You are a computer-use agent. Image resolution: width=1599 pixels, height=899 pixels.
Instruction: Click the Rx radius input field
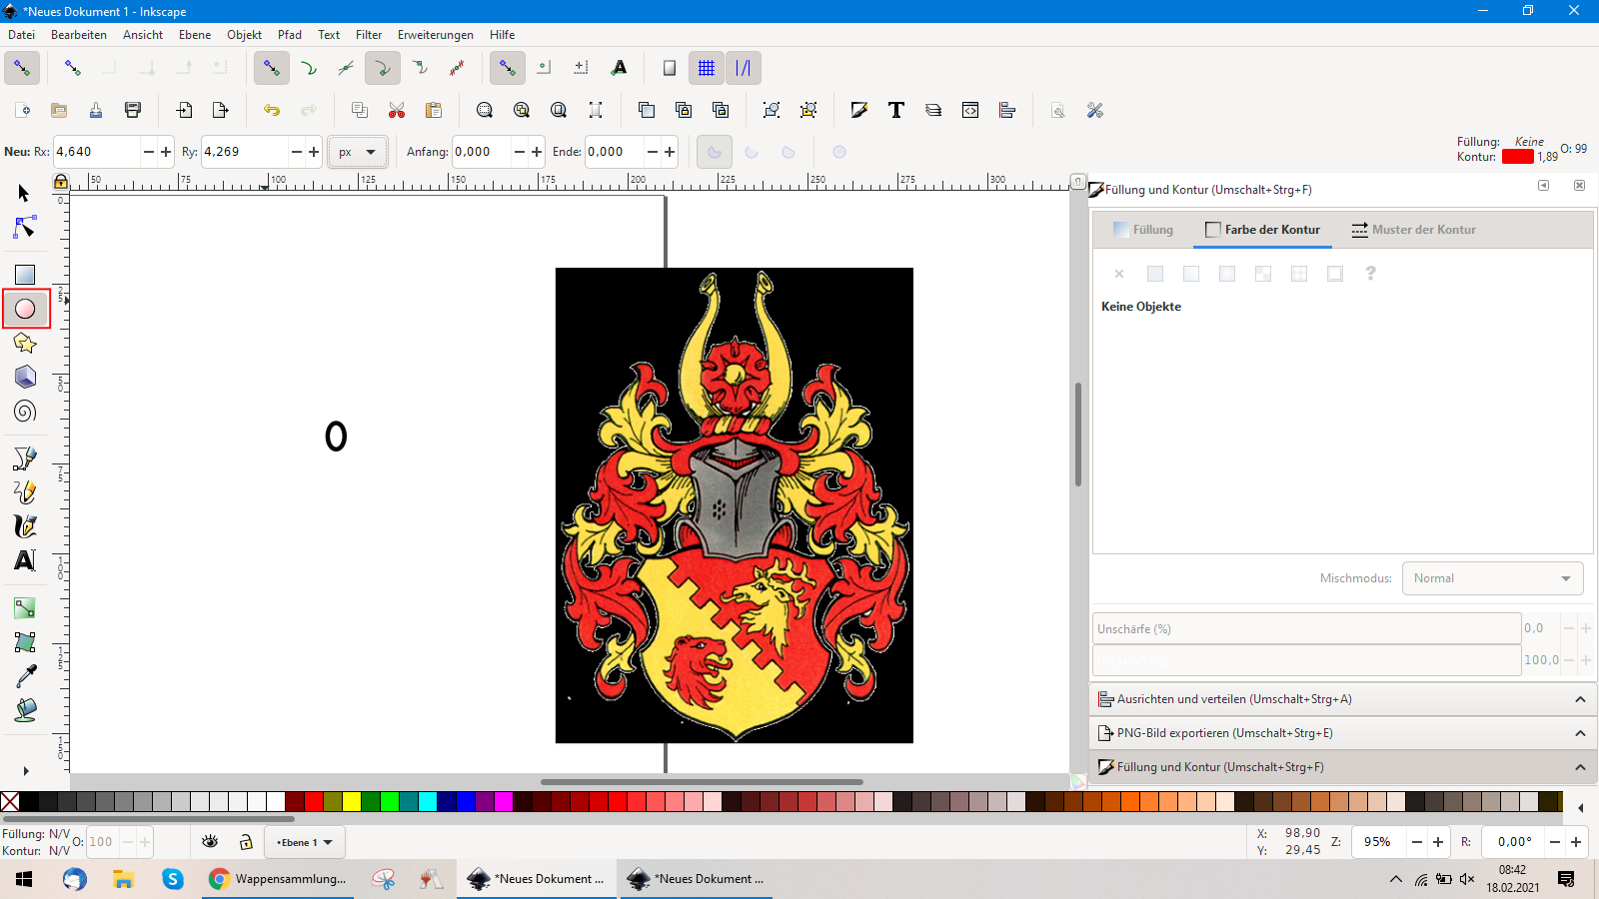[96, 152]
